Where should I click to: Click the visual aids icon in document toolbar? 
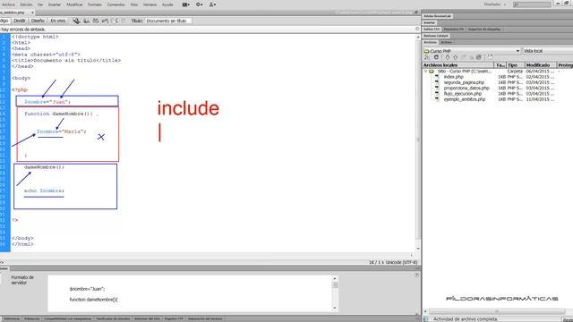pyautogui.click(x=115, y=21)
